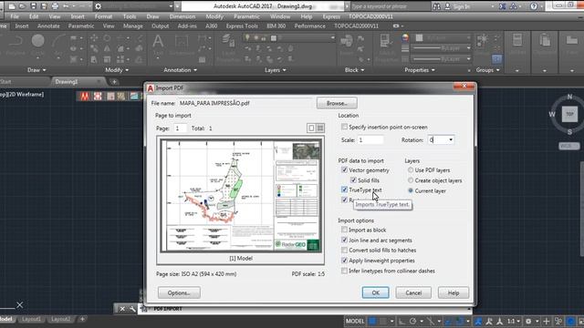This screenshot has width=584, height=328.
Task: Click the Match Properties icon
Action: tap(385, 46)
